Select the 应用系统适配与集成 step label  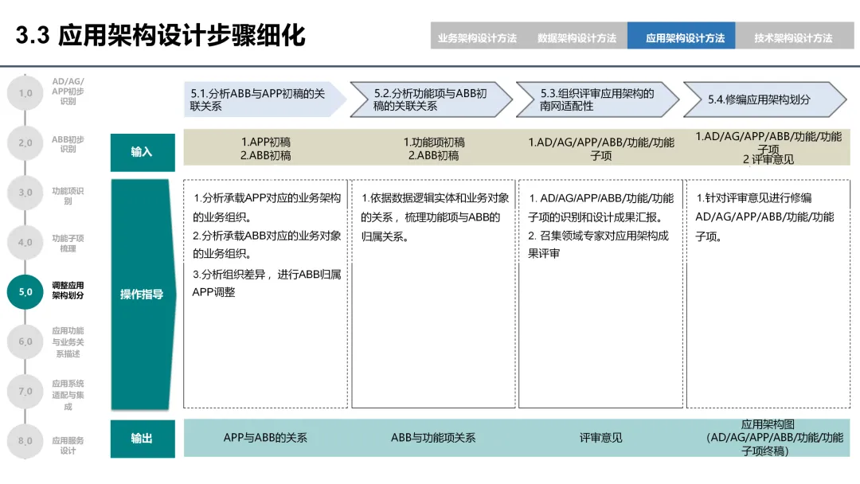(68, 395)
